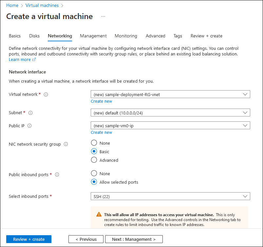Switch to the Disks tab
Image resolution: width=263 pixels, height=247 pixels.
point(34,36)
